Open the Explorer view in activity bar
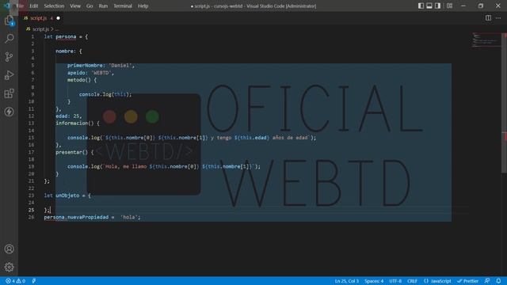This screenshot has height=285, width=507. tap(9, 21)
